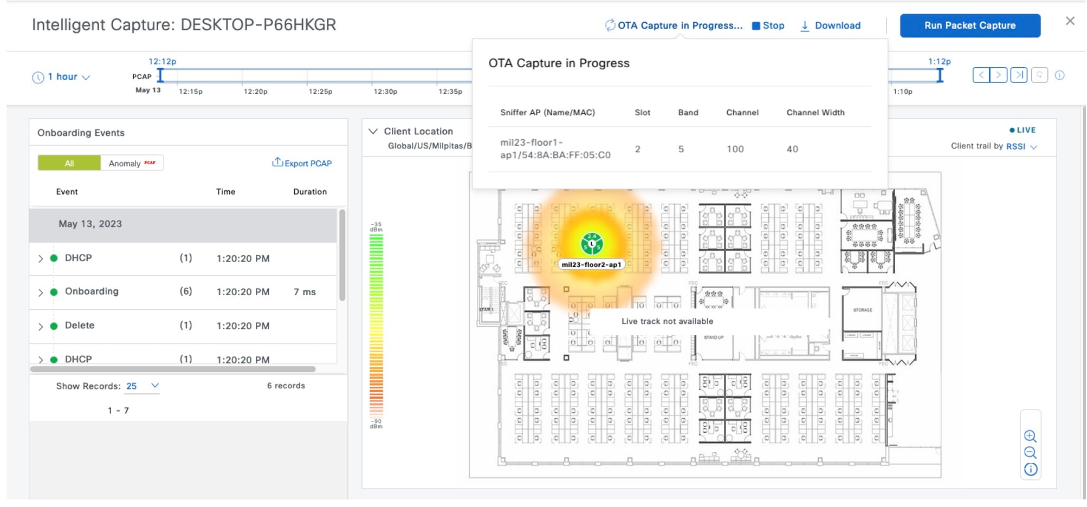This screenshot has width=1087, height=507.
Task: Click the sniffer AP mil23-floor1-ap1 entry
Action: coord(555,149)
